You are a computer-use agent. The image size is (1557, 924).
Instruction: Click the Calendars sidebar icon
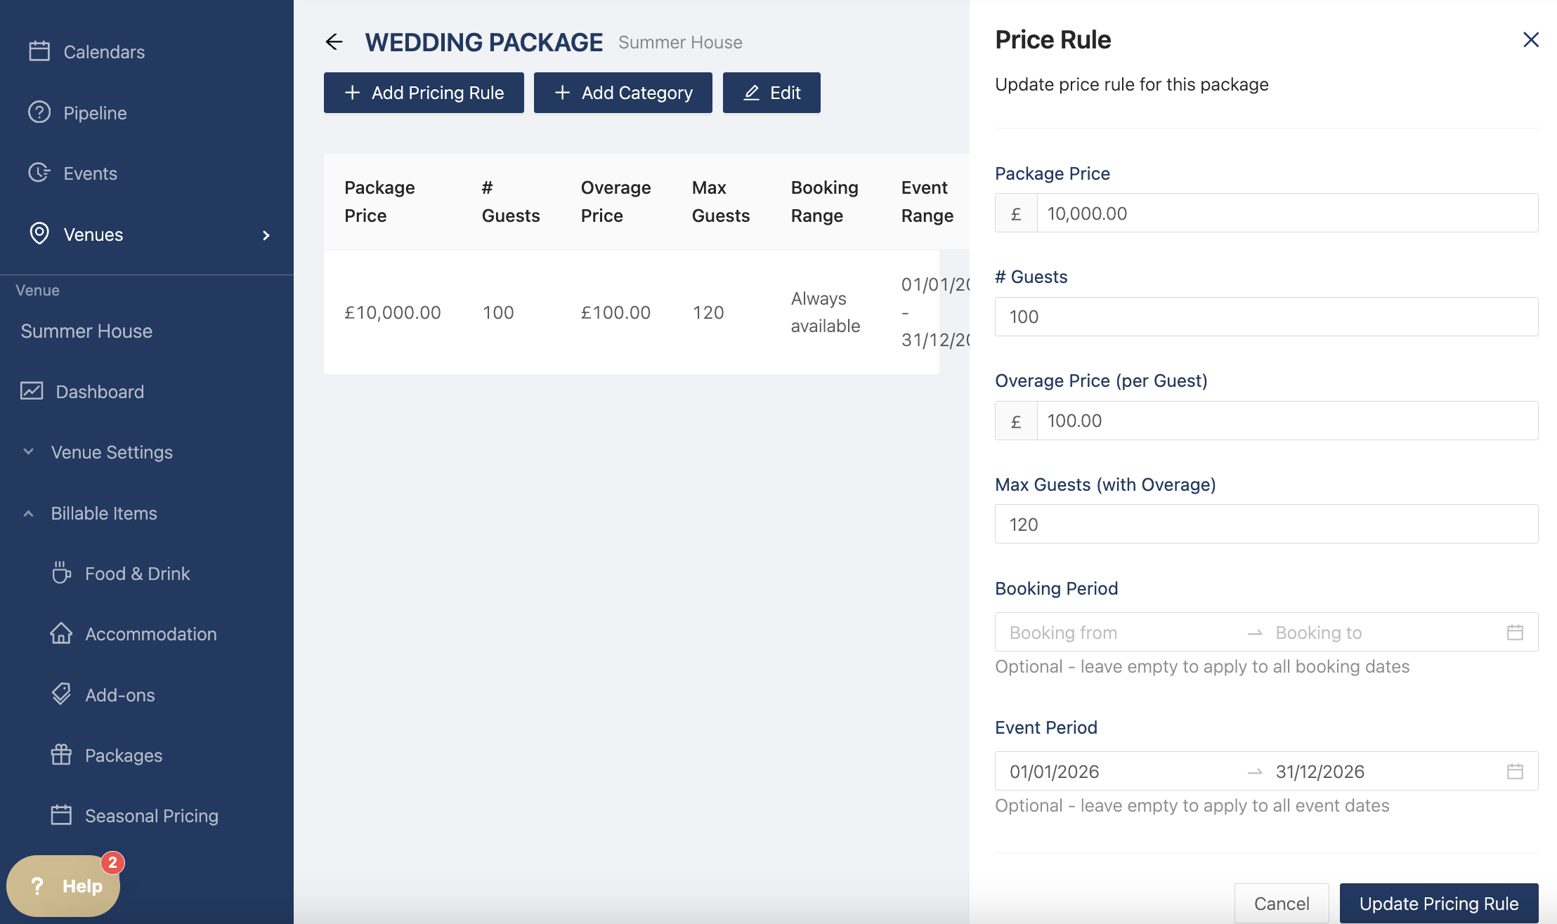pyautogui.click(x=39, y=51)
